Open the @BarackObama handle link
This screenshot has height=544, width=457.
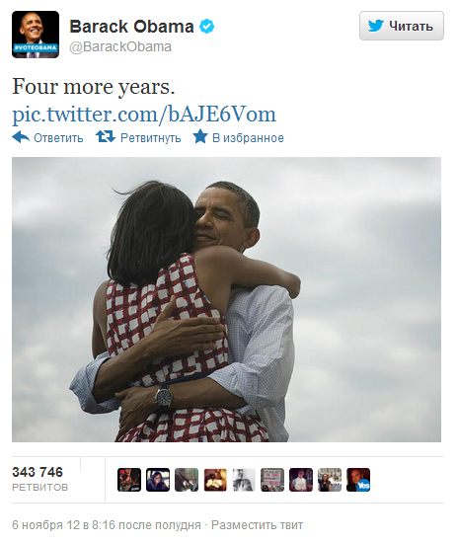click(120, 46)
